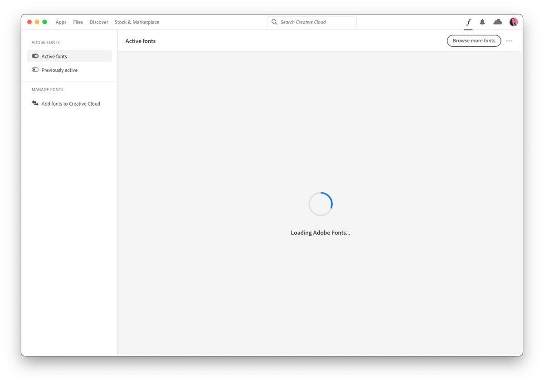Click Browse more fonts button
544x384 pixels.
pos(474,41)
